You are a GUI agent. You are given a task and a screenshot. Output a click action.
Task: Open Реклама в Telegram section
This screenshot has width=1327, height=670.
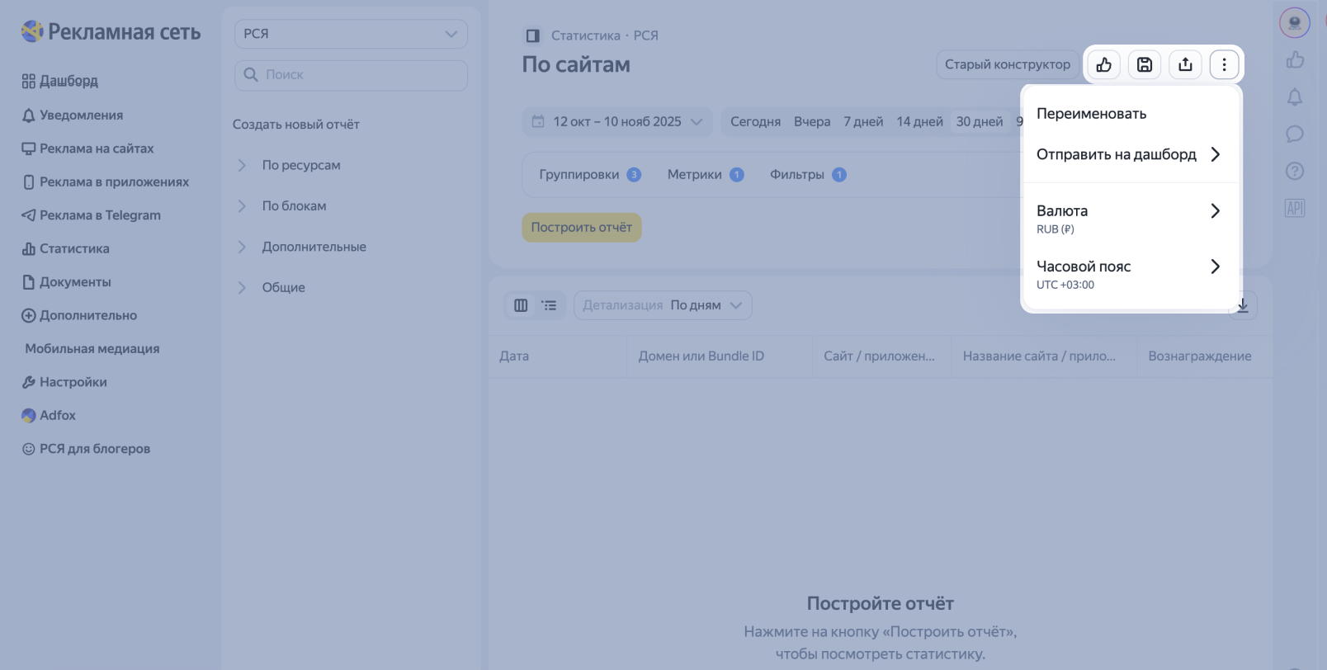(x=91, y=215)
